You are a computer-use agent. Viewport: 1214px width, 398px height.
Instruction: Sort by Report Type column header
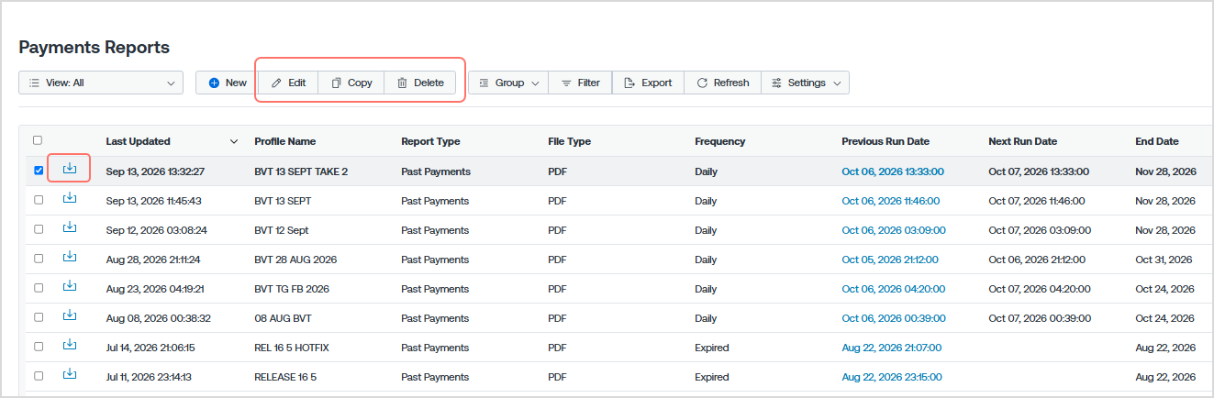coord(430,141)
